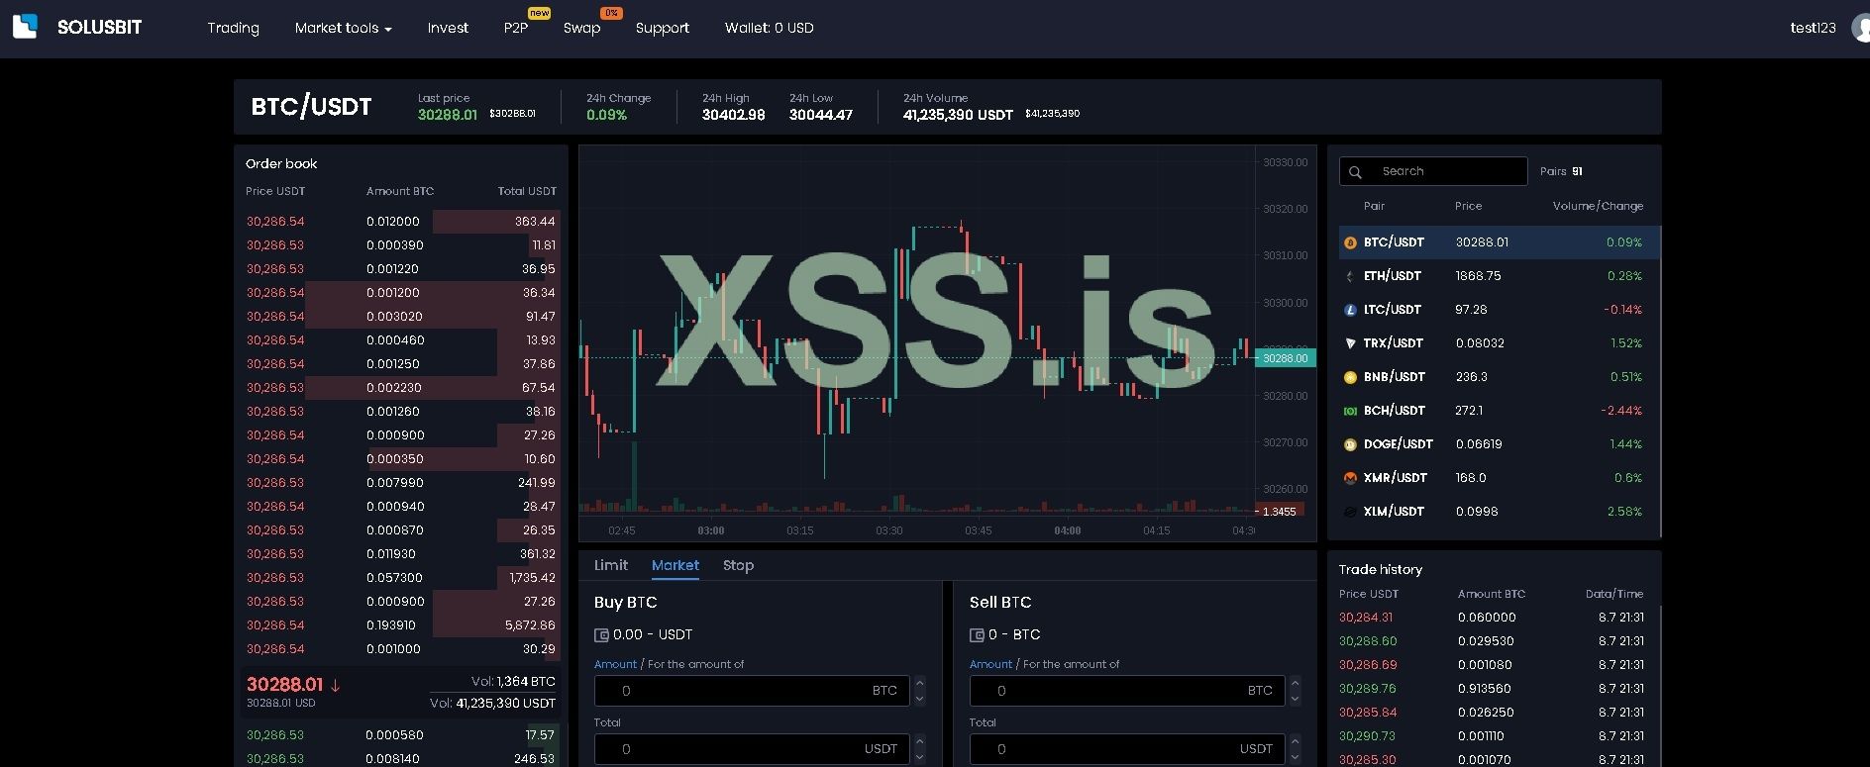This screenshot has width=1870, height=767.
Task: Click the 30288.00 price marker on the chart axis
Action: coord(1286,358)
